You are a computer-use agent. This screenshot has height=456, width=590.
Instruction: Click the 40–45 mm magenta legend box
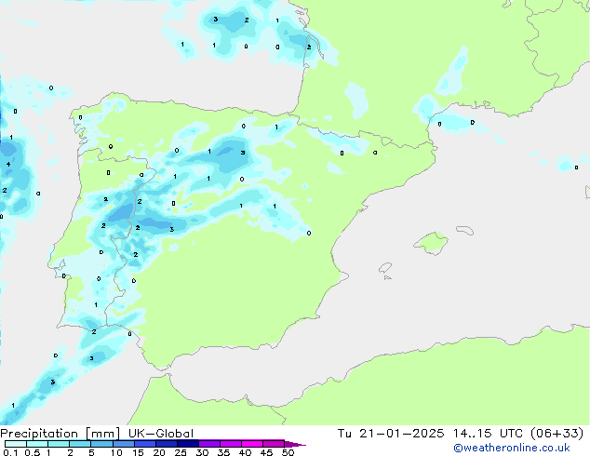pyautogui.click(x=252, y=444)
